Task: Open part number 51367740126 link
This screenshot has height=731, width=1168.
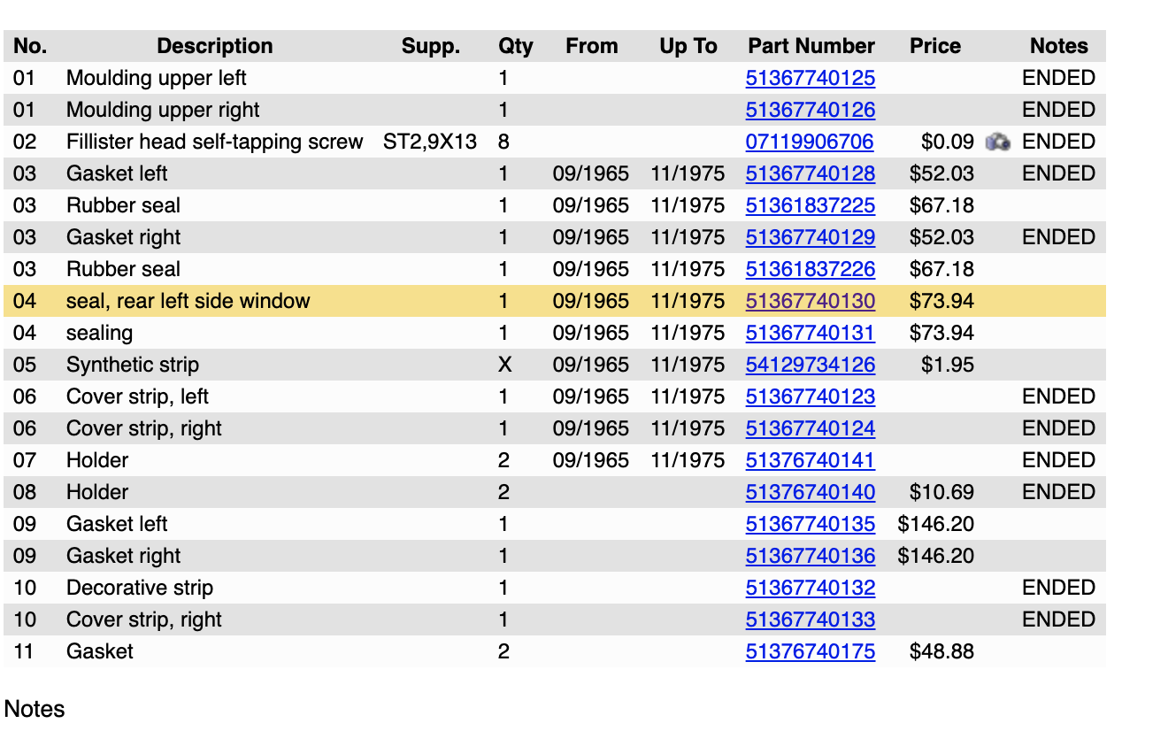Action: pyautogui.click(x=810, y=110)
